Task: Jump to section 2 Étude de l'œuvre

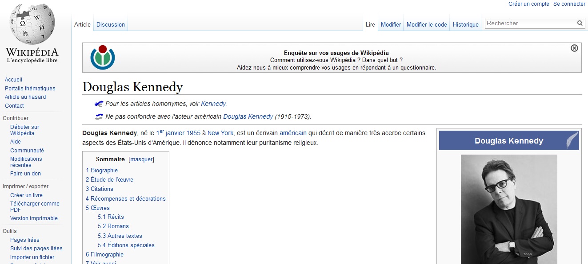Action: pos(109,180)
